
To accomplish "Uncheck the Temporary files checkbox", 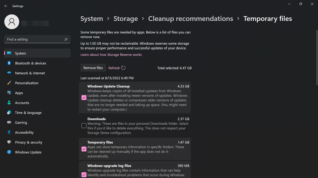I will pyautogui.click(x=84, y=149).
